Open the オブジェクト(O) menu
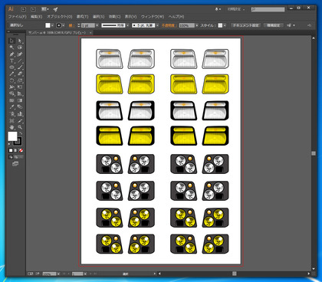Viewport: 322px width, 282px height. pos(60,17)
